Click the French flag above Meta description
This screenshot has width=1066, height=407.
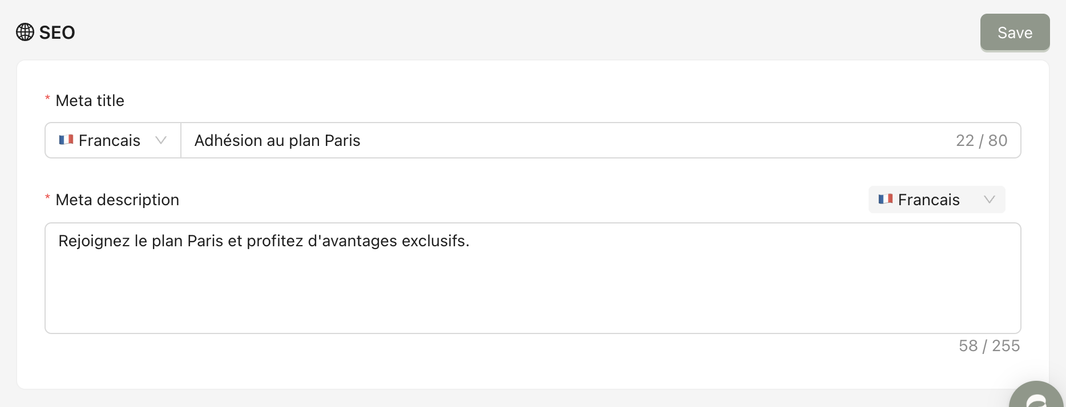point(885,200)
